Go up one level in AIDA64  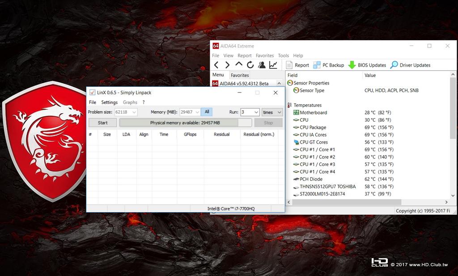pos(239,64)
